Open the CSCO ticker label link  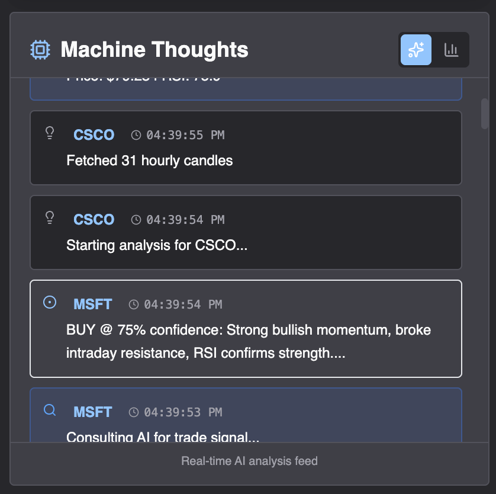(94, 134)
